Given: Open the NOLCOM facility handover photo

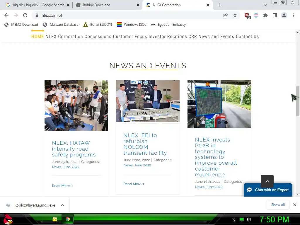Looking at the screenshot, I should (148, 101).
